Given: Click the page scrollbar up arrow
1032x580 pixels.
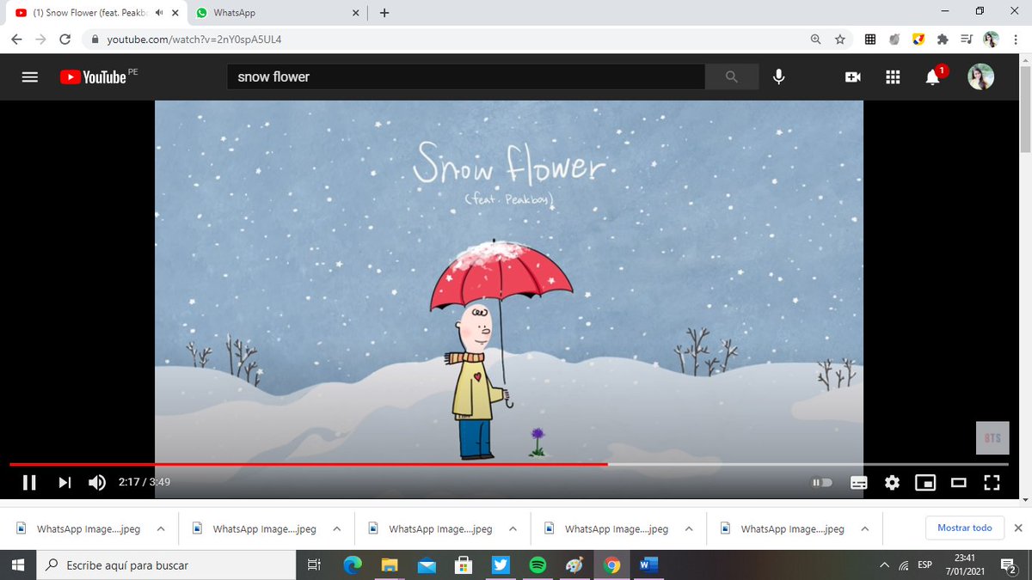Looking at the screenshot, I should (1025, 60).
